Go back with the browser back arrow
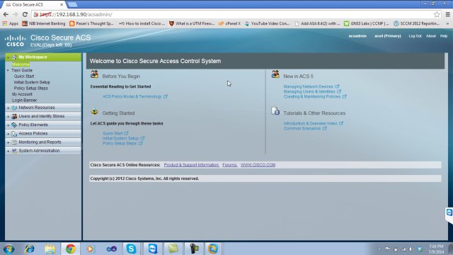Screen dimensions: 453x255 click(6, 14)
